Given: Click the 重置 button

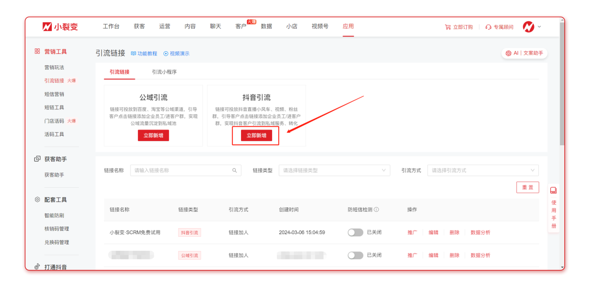Looking at the screenshot, I should tap(527, 187).
